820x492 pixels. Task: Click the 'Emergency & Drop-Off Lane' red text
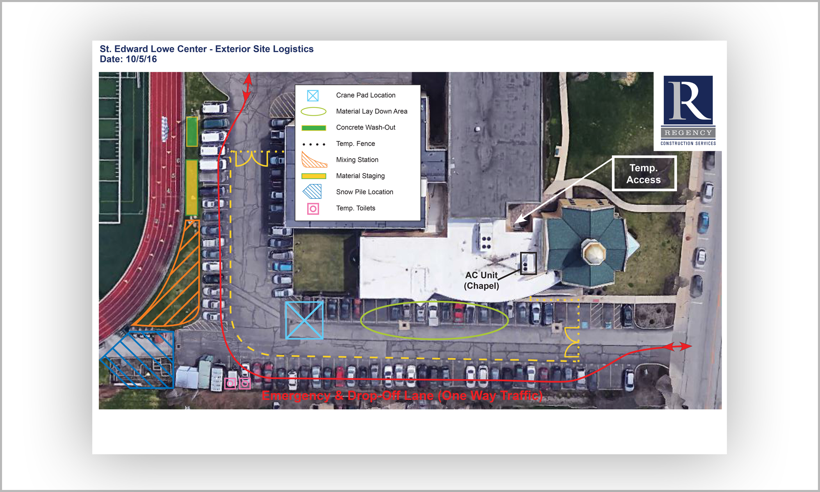tap(402, 396)
